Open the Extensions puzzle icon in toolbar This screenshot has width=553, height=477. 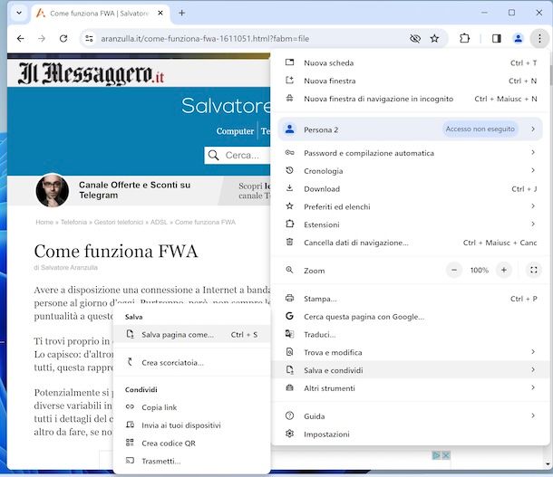[464, 38]
